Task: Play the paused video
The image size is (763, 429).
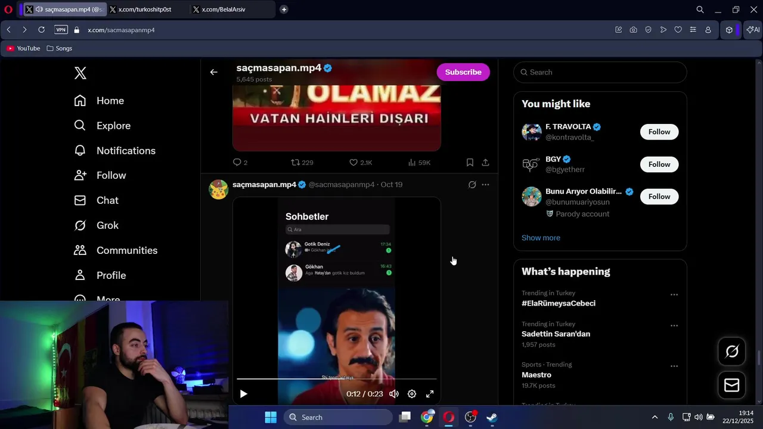Action: [243, 394]
